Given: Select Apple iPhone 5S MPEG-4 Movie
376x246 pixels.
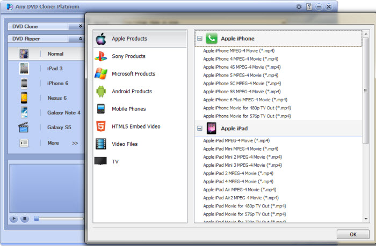Looking at the screenshot, I should [242, 92].
